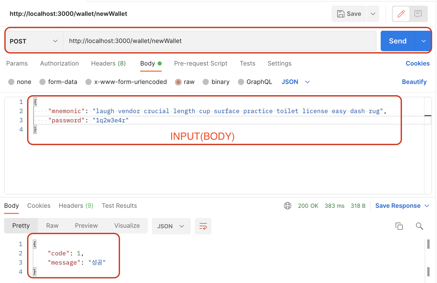
Task: Switch to pencil edit mode icon
Action: tap(401, 14)
